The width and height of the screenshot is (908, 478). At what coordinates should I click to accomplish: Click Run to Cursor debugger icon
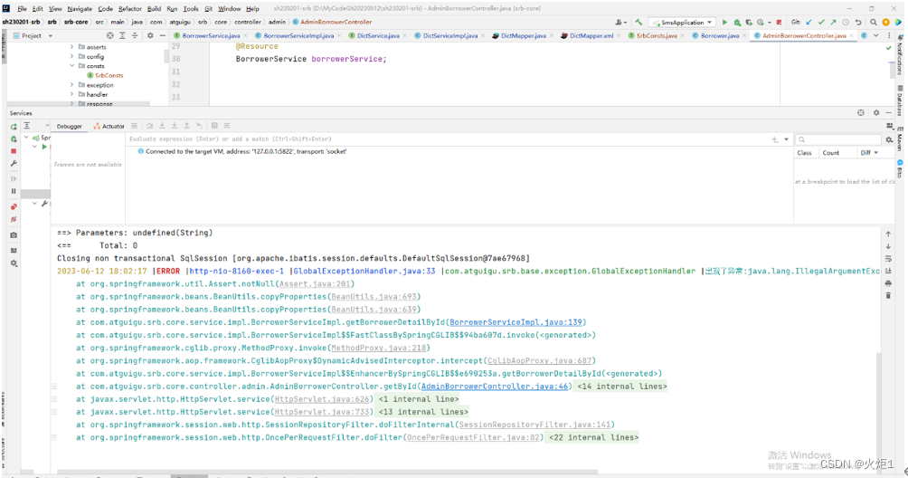[199, 126]
